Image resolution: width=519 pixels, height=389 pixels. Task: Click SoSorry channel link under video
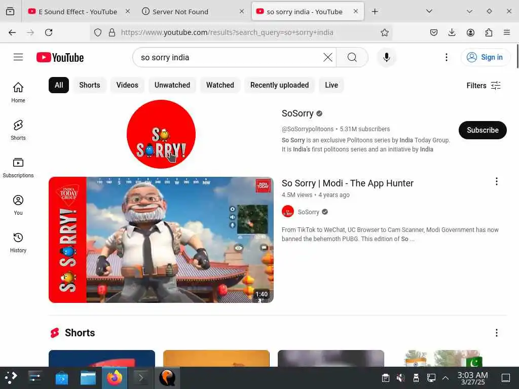coord(308,212)
